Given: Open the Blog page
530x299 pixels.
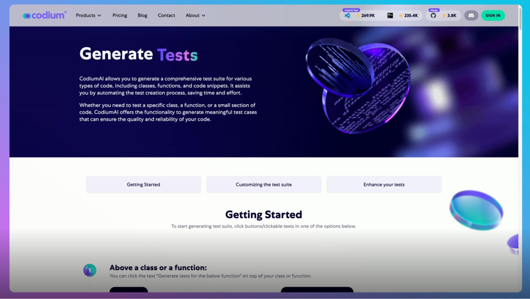Looking at the screenshot, I should click(x=142, y=15).
